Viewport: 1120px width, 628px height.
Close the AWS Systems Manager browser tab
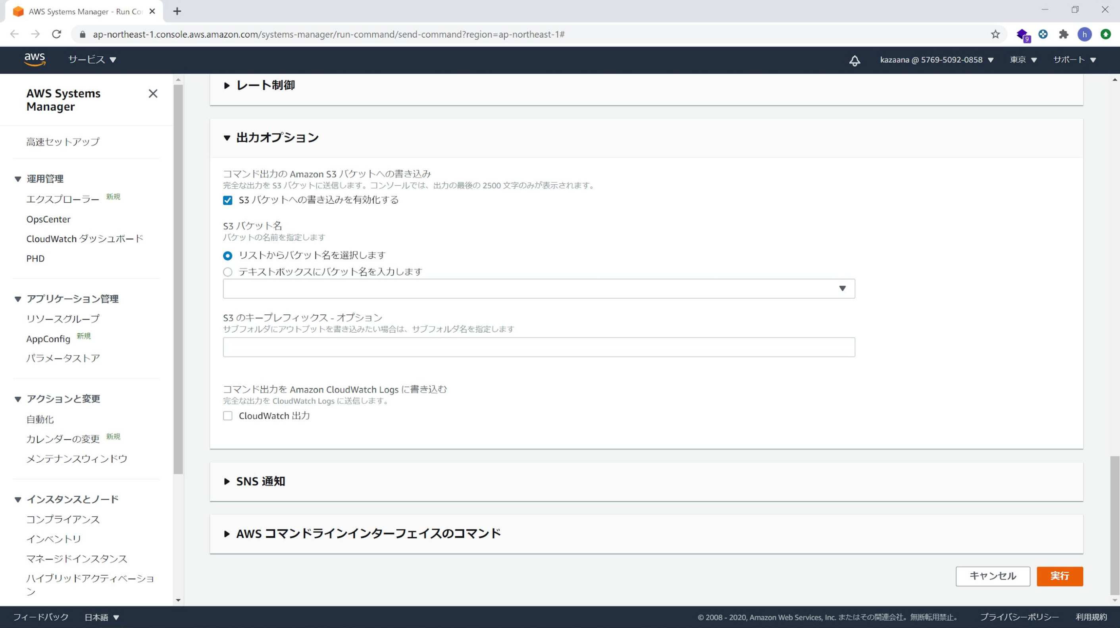pyautogui.click(x=152, y=11)
